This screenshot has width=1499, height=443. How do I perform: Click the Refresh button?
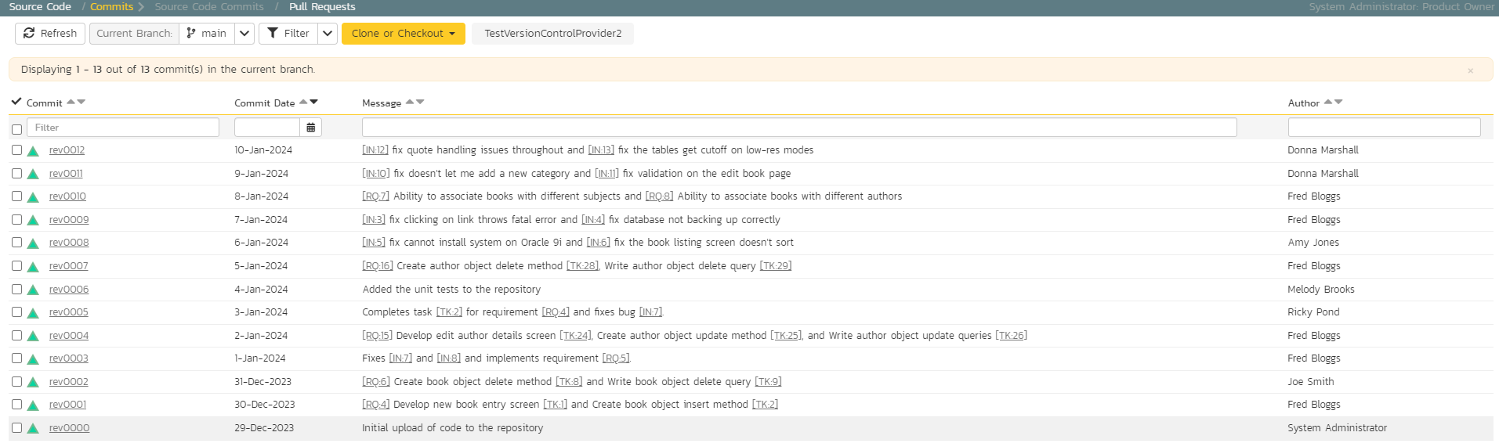tap(50, 34)
